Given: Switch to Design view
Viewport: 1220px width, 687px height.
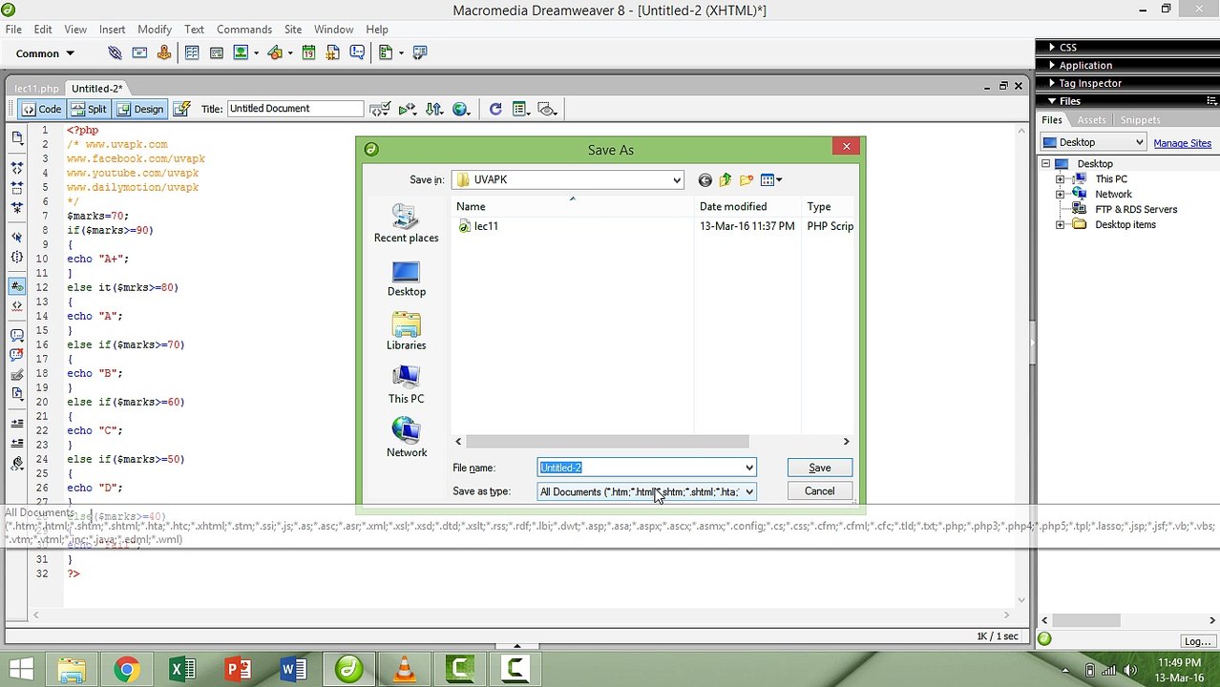Looking at the screenshot, I should pos(139,109).
